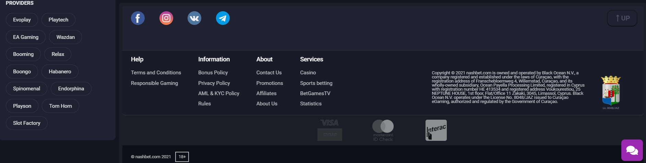The image size is (646, 163).
Task: Open the Privacy Policy link
Action: coord(214,83)
